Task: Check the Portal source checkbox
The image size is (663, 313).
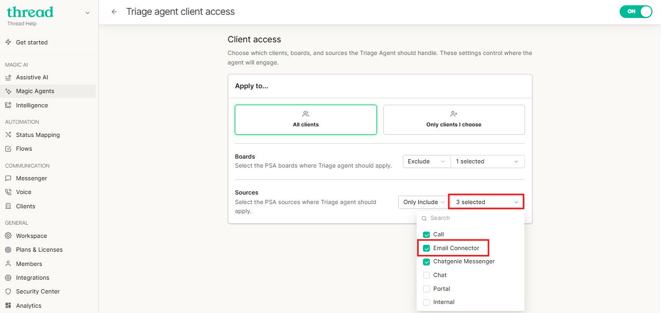Action: (x=427, y=289)
